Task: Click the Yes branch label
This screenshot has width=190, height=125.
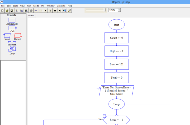Action: click(x=100, y=119)
